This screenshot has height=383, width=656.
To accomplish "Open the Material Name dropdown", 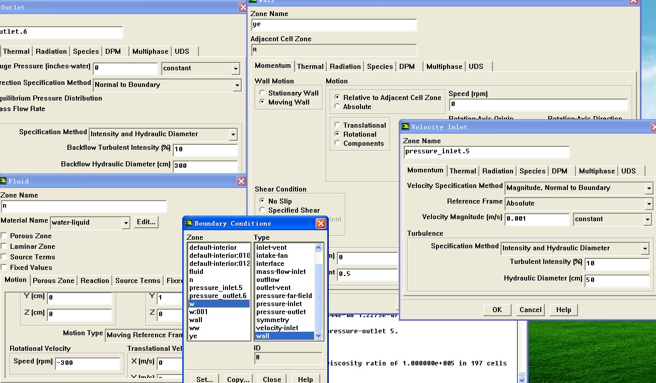I will [126, 222].
